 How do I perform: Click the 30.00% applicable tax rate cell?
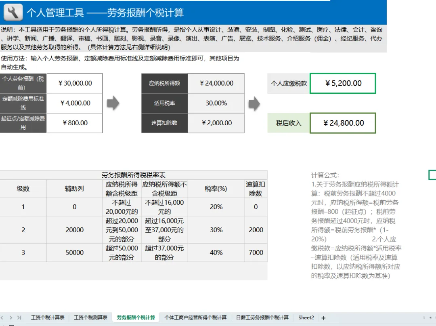(216, 103)
